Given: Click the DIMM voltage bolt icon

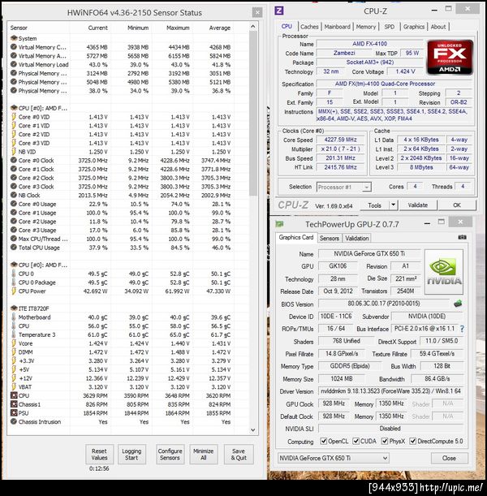Looking at the screenshot, I should pyautogui.click(x=14, y=352).
